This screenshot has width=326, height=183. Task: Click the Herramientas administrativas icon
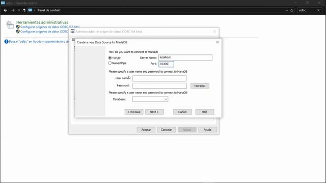click(x=10, y=25)
